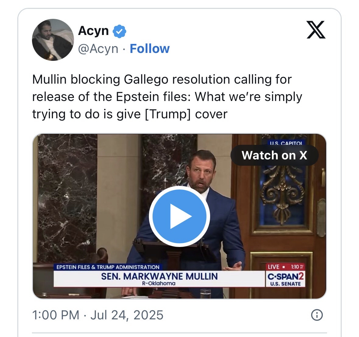Open the Acyn display name link
359x337 pixels.
[x=93, y=31]
